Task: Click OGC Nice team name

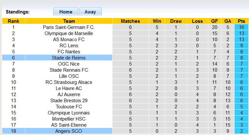Action: pyautogui.click(x=69, y=64)
